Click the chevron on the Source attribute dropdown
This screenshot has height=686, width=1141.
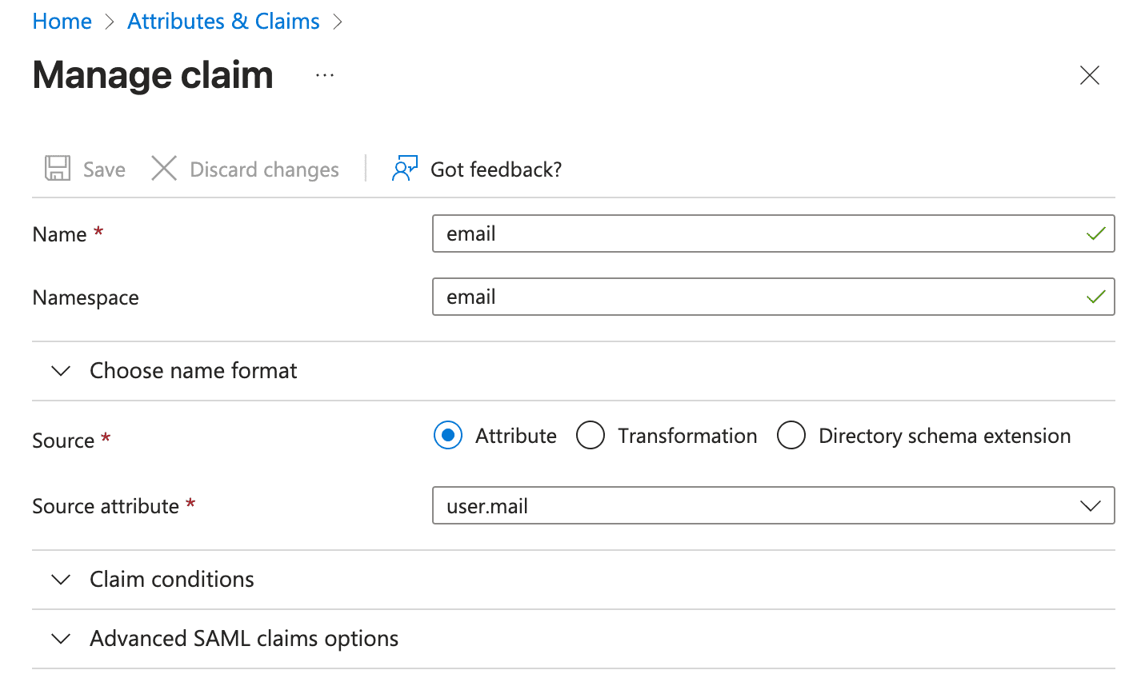pos(1090,505)
